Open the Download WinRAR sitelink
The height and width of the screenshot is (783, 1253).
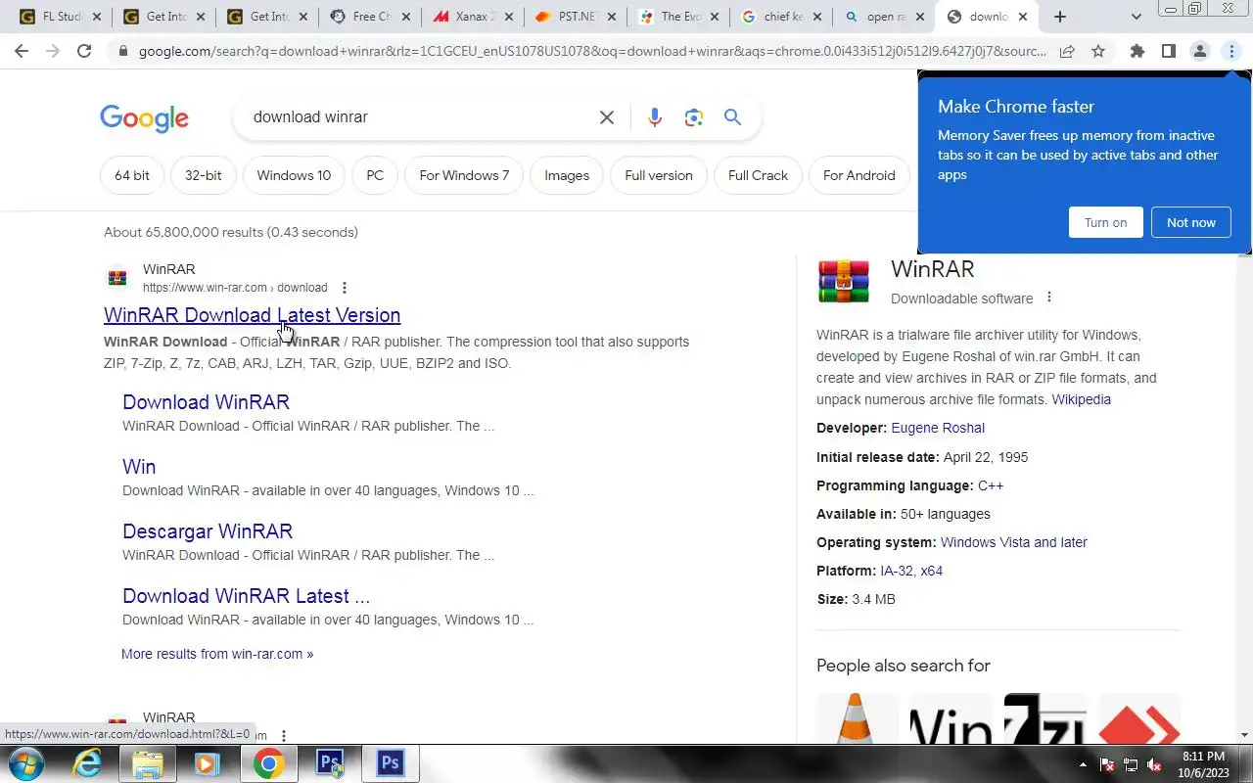tap(206, 402)
